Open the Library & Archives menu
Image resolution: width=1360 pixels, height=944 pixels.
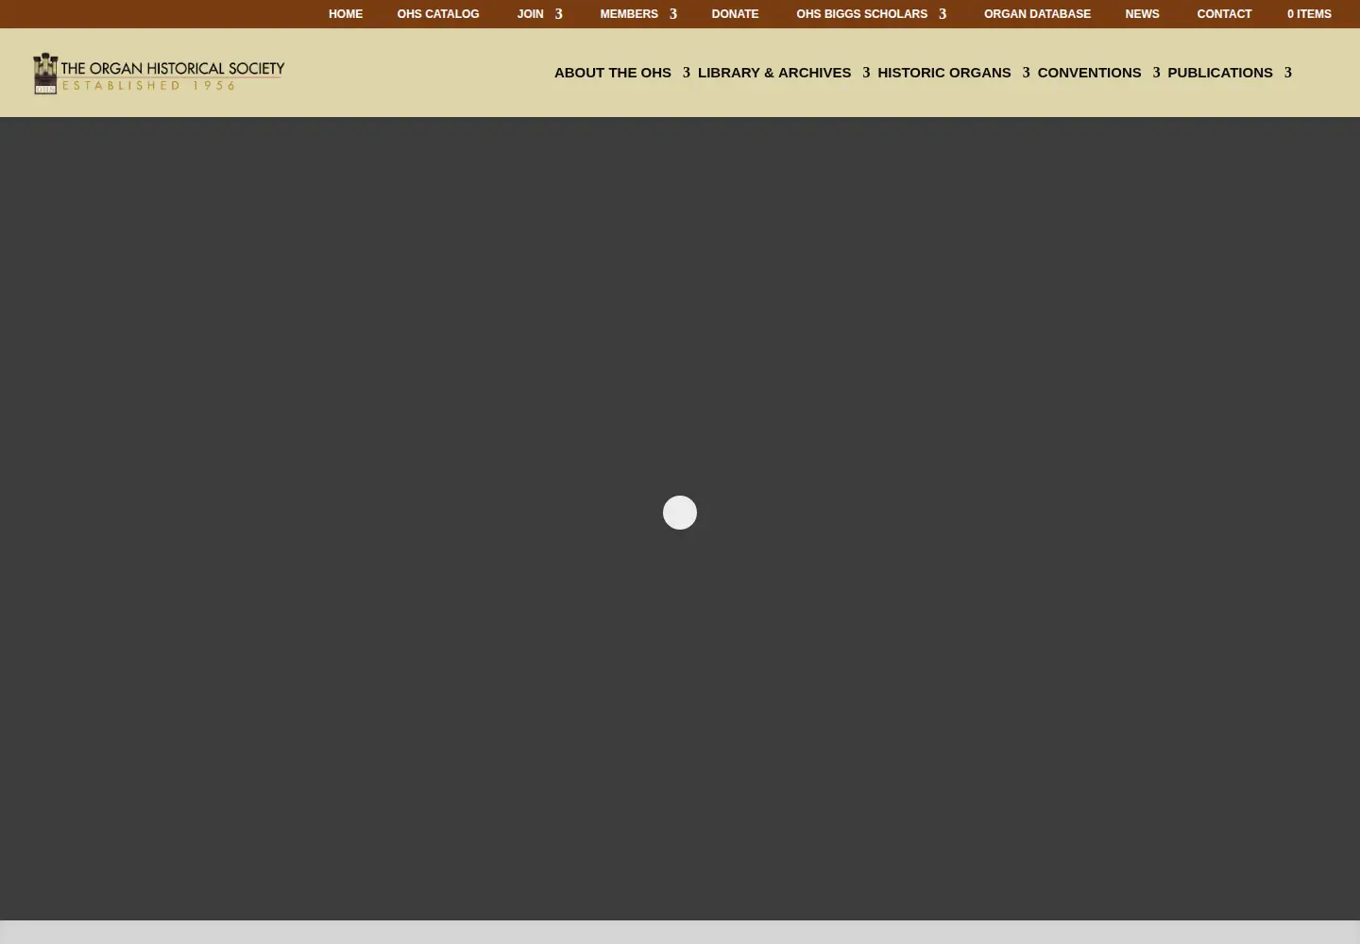pyautogui.click(x=774, y=73)
